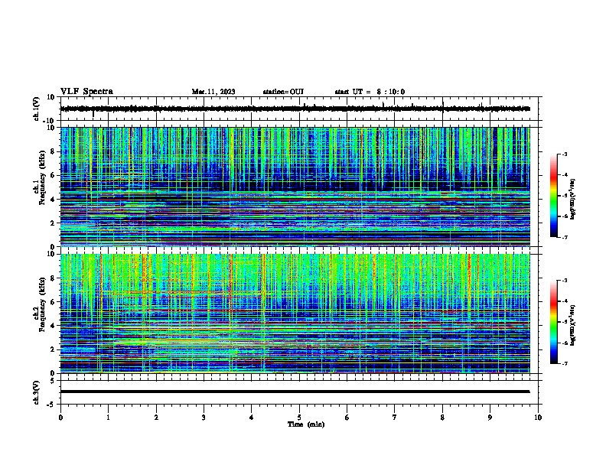This screenshot has width=606, height=468.
Task: Click time axis tick label '4'
Action: (x=252, y=418)
